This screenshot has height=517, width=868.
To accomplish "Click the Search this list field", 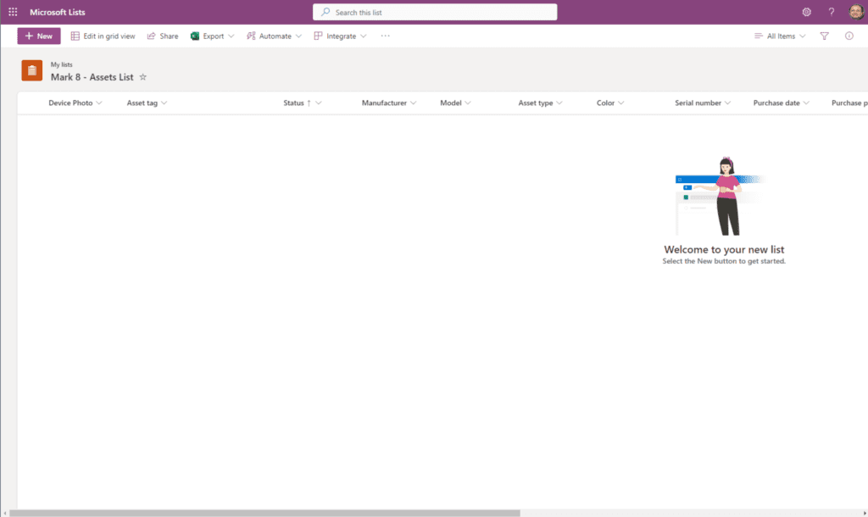I will [435, 12].
